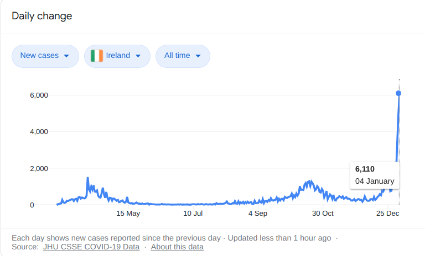Open the All time range dropdown

[x=183, y=56]
